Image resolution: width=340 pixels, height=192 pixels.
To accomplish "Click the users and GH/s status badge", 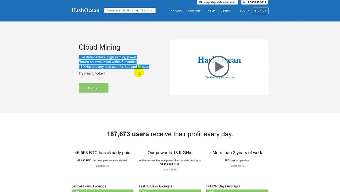I will pyautogui.click(x=130, y=10).
